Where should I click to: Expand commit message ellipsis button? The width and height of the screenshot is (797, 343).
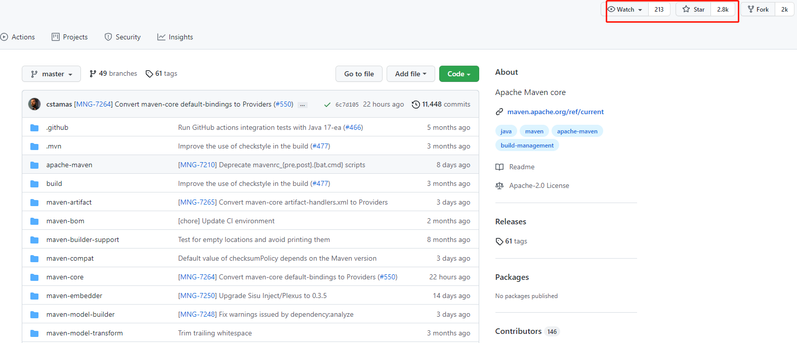[x=303, y=105]
